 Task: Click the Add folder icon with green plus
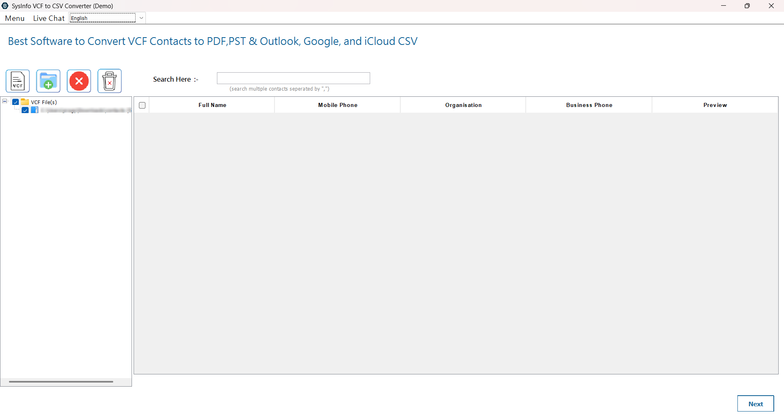coord(48,81)
